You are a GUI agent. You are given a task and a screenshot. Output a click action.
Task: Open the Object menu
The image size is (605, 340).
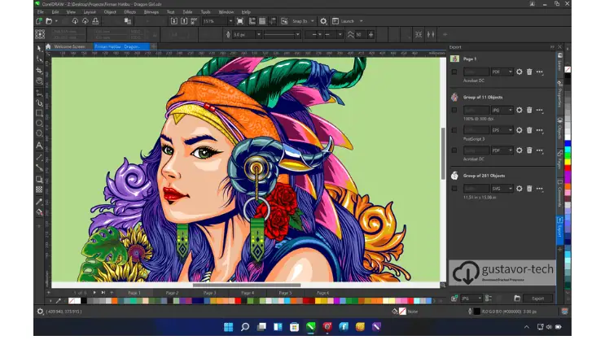click(110, 12)
